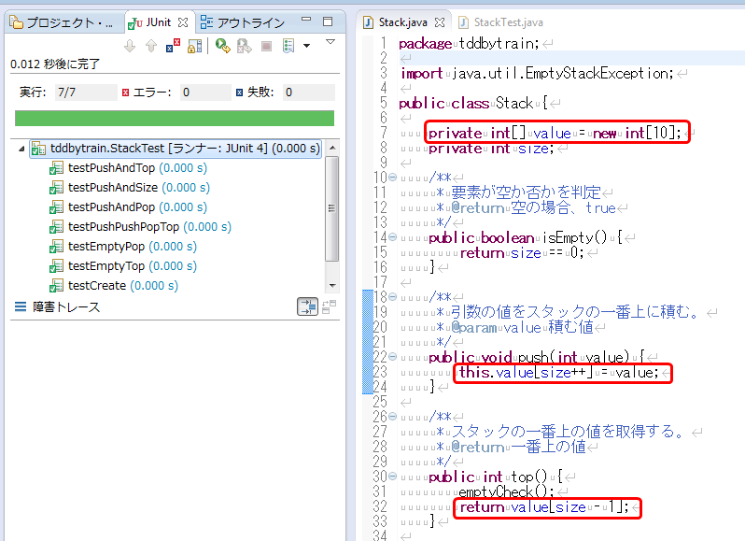Rerun test with failures first
This screenshot has height=541, width=745.
tap(245, 46)
